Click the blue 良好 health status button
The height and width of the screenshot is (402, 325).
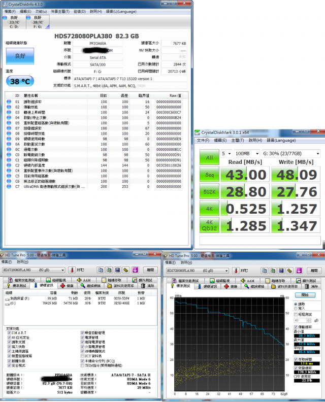point(20,56)
